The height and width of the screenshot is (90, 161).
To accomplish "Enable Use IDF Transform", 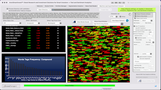I will (x=134, y=28).
